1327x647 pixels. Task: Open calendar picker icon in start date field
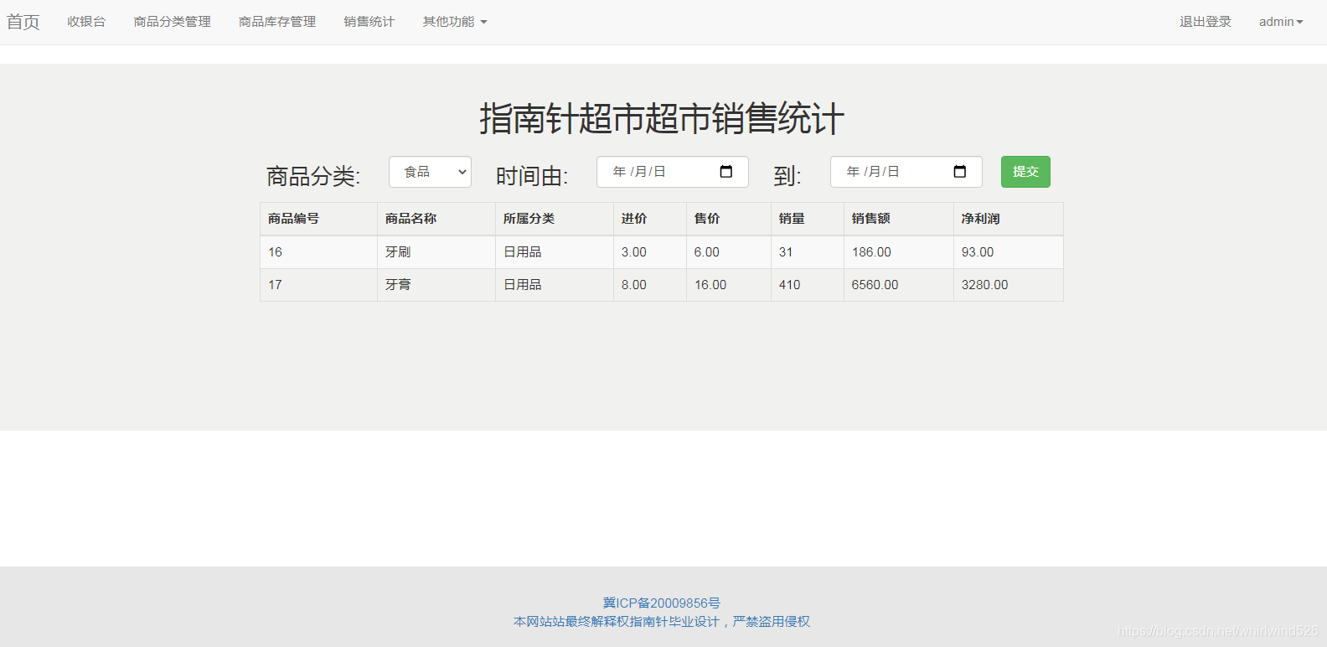[726, 172]
